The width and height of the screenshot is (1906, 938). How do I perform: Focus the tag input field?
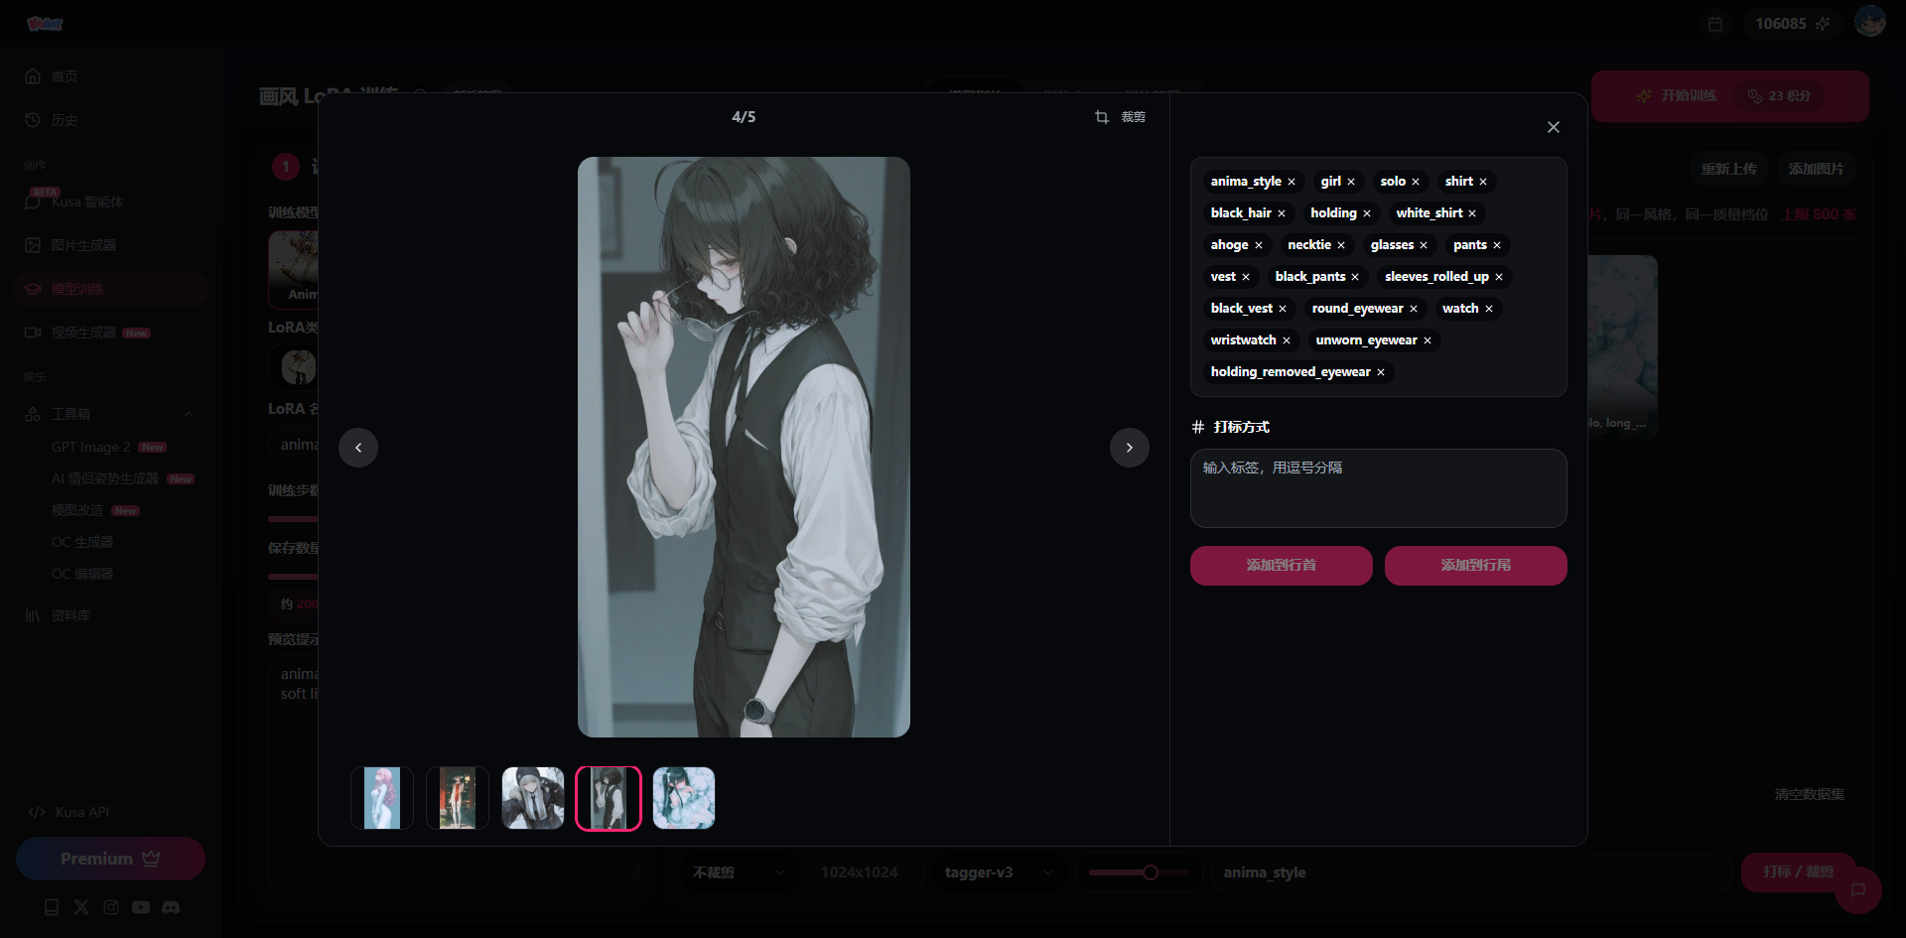[x=1379, y=488]
